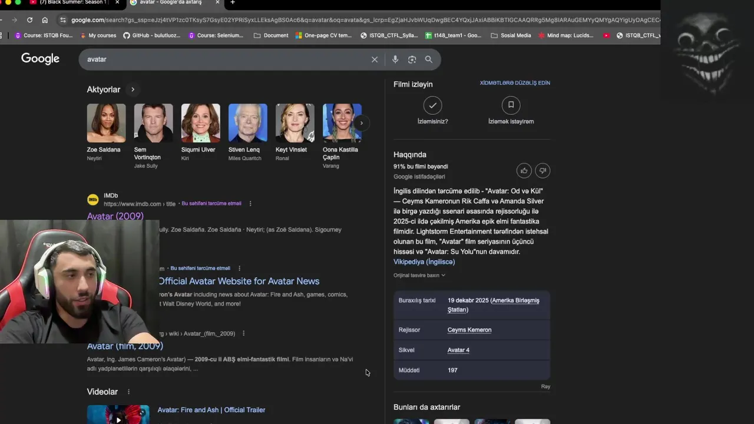Image resolution: width=754 pixels, height=424 pixels.
Task: Click Oona Kastilla Çaplin actor photo
Action: [342, 123]
